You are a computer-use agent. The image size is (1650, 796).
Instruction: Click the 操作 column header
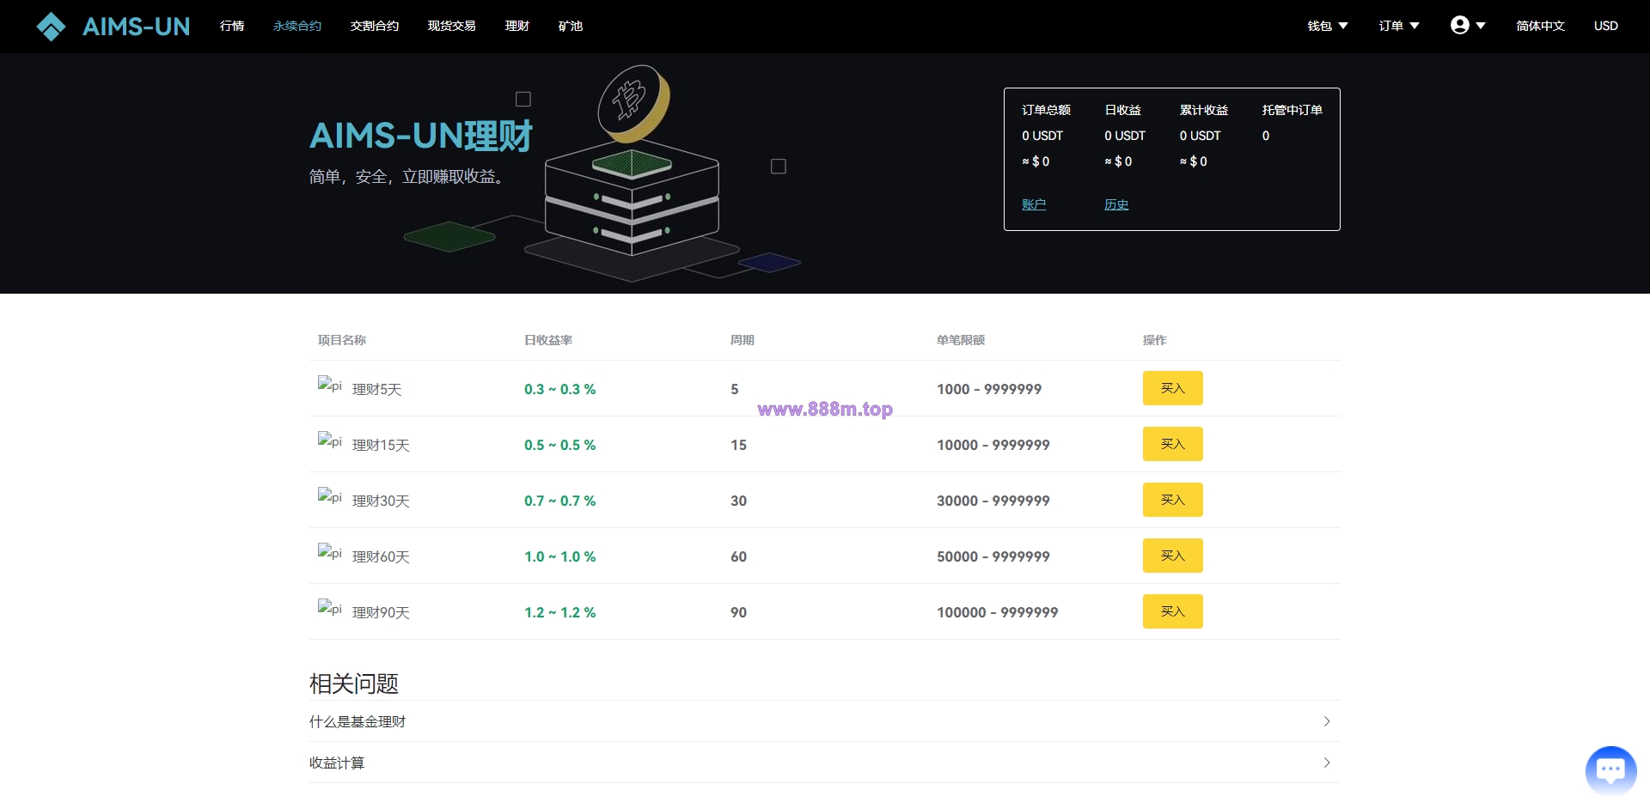pyautogui.click(x=1155, y=340)
